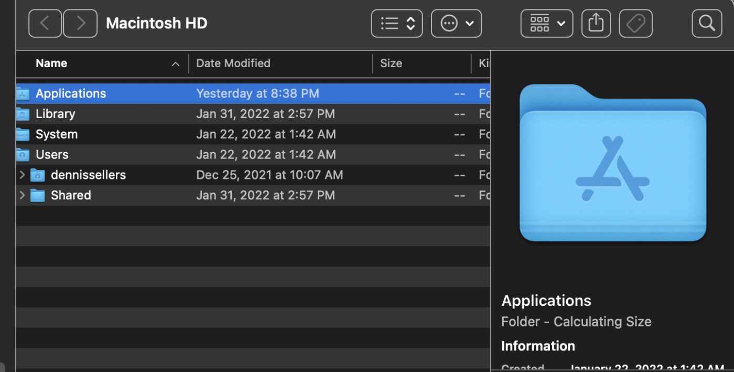
Task: Expand the Shared folder disclosure triangle
Action: [x=22, y=195]
